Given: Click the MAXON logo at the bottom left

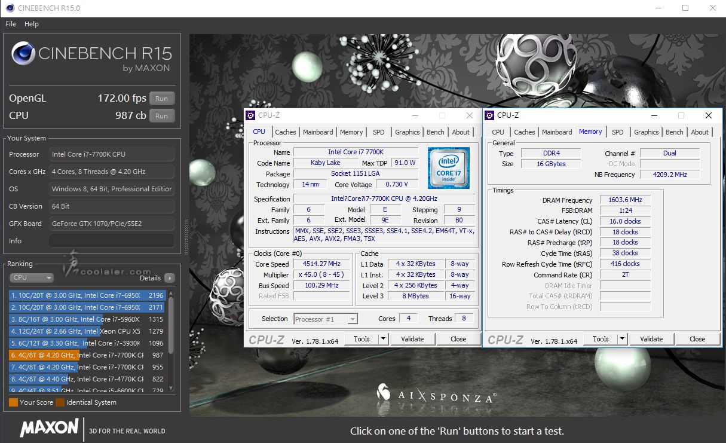Looking at the screenshot, I should [50, 427].
